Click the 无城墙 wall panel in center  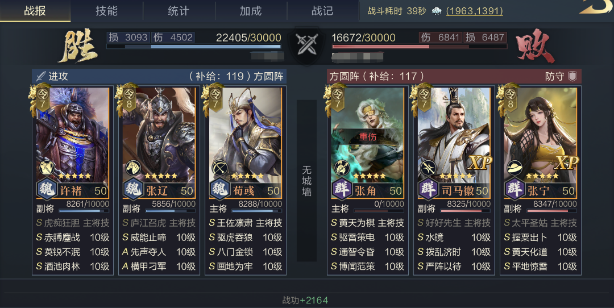(306, 180)
